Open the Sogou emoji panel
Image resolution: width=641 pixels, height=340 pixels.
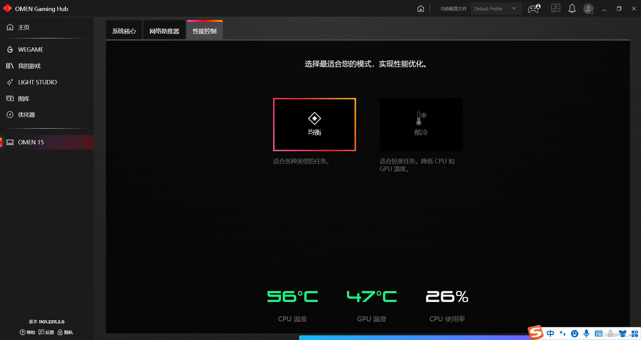click(x=575, y=334)
